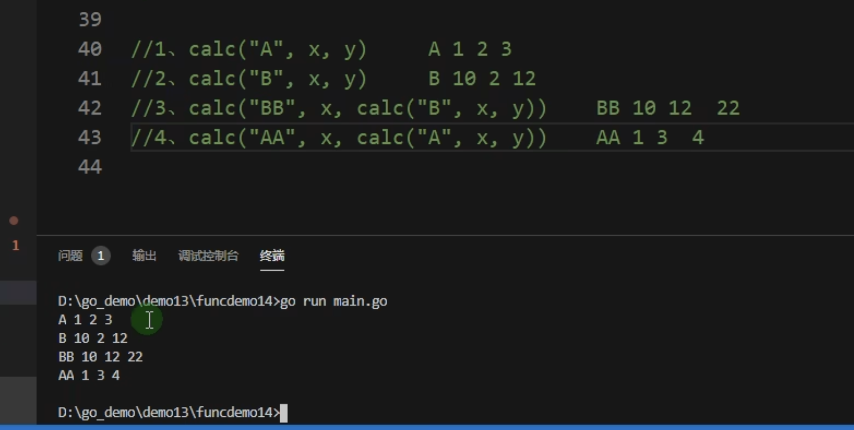854x430 pixels.
Task: Click line number 42 in the gutter
Action: coord(90,108)
